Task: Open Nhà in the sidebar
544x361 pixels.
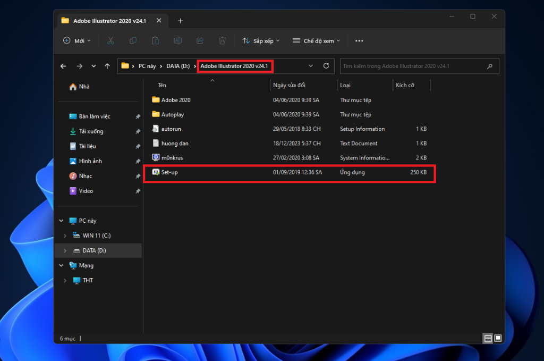Action: coord(80,87)
